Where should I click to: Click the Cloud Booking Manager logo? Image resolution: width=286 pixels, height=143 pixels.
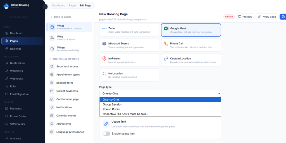coord(6,6)
